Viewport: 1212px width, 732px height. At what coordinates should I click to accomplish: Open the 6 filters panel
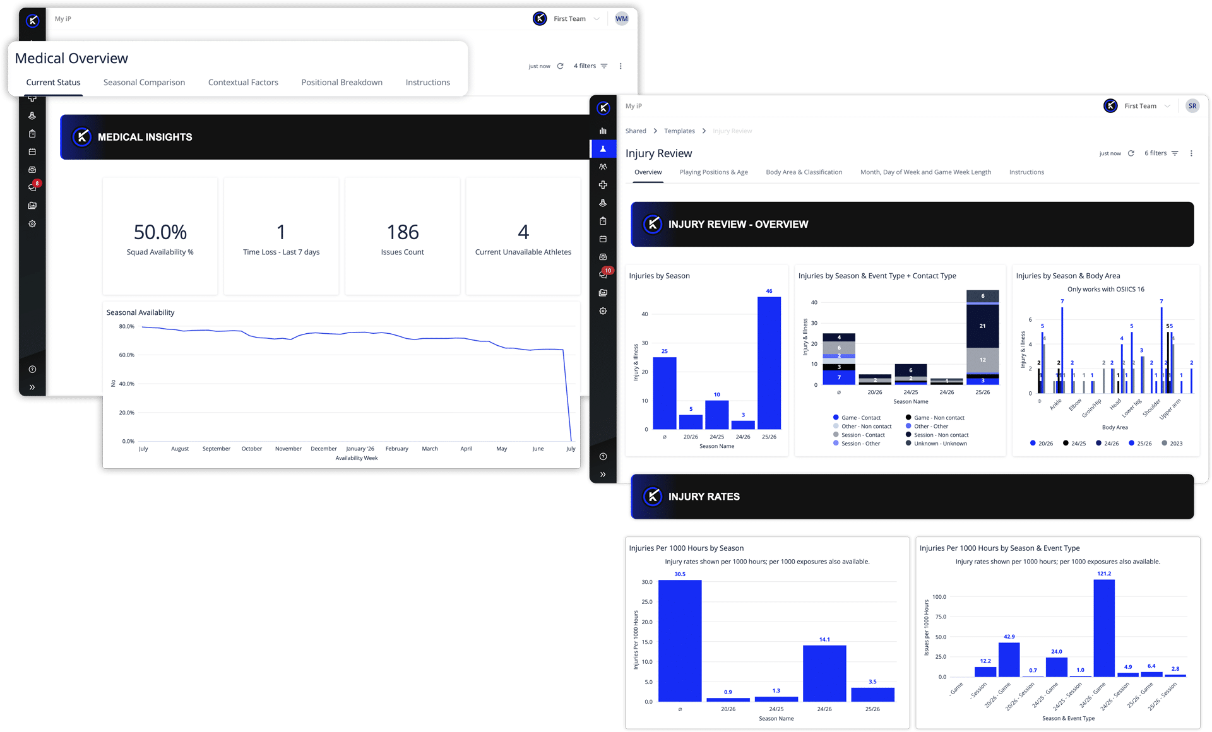point(1161,153)
